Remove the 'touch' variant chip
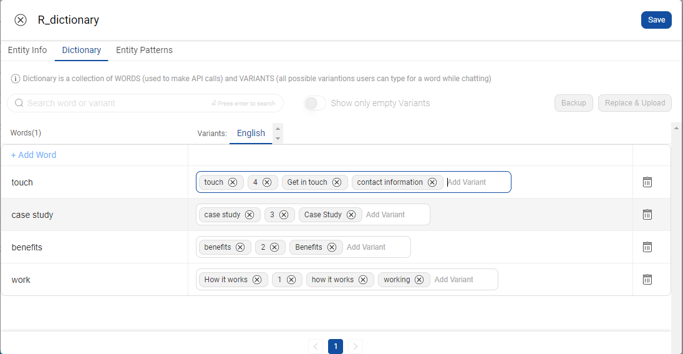The image size is (683, 354). coord(233,182)
